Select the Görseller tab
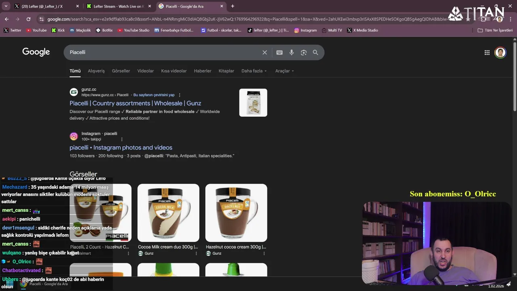Image resolution: width=517 pixels, height=291 pixels. tap(121, 71)
